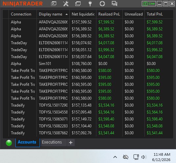Click total PnL $3,548.08
Screen dimensions: 176x163
pos(155,126)
